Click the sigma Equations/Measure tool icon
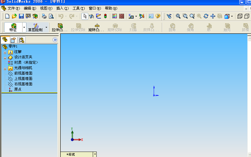The width and height of the screenshot is (251, 157). 131,16
